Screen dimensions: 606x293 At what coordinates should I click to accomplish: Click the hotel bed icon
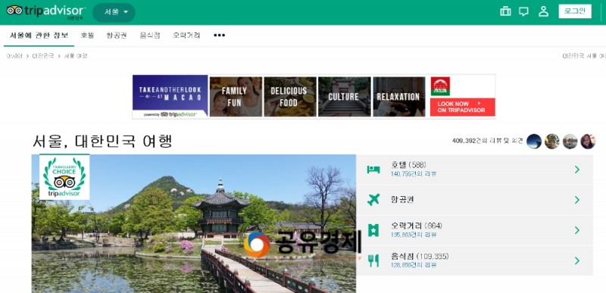point(373,170)
